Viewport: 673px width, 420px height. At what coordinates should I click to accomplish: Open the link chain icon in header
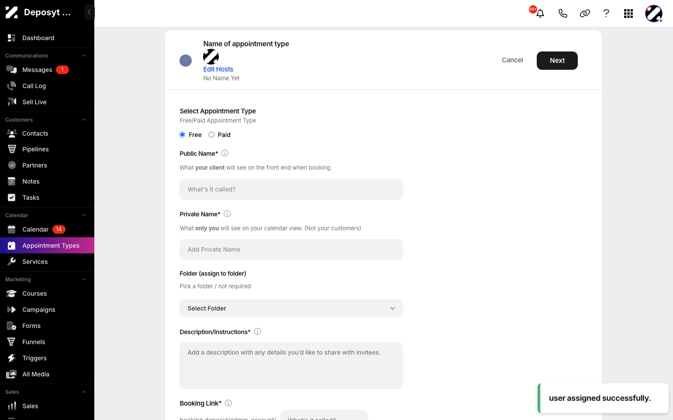coord(585,13)
